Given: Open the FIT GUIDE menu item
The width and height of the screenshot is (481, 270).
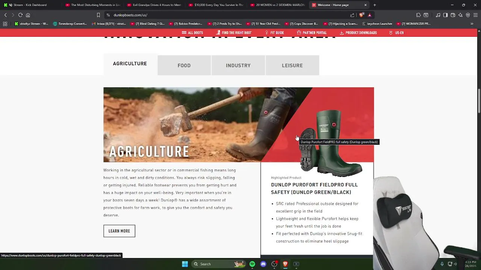Looking at the screenshot, I should point(274,33).
